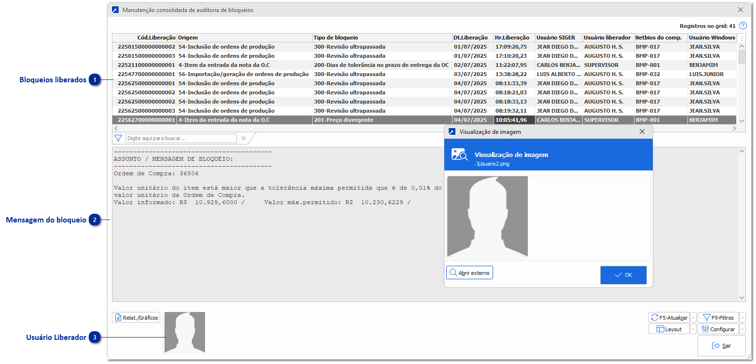Expand dropdown arrow next to F9-Filtros
This screenshot has width=756, height=364.
742,317
